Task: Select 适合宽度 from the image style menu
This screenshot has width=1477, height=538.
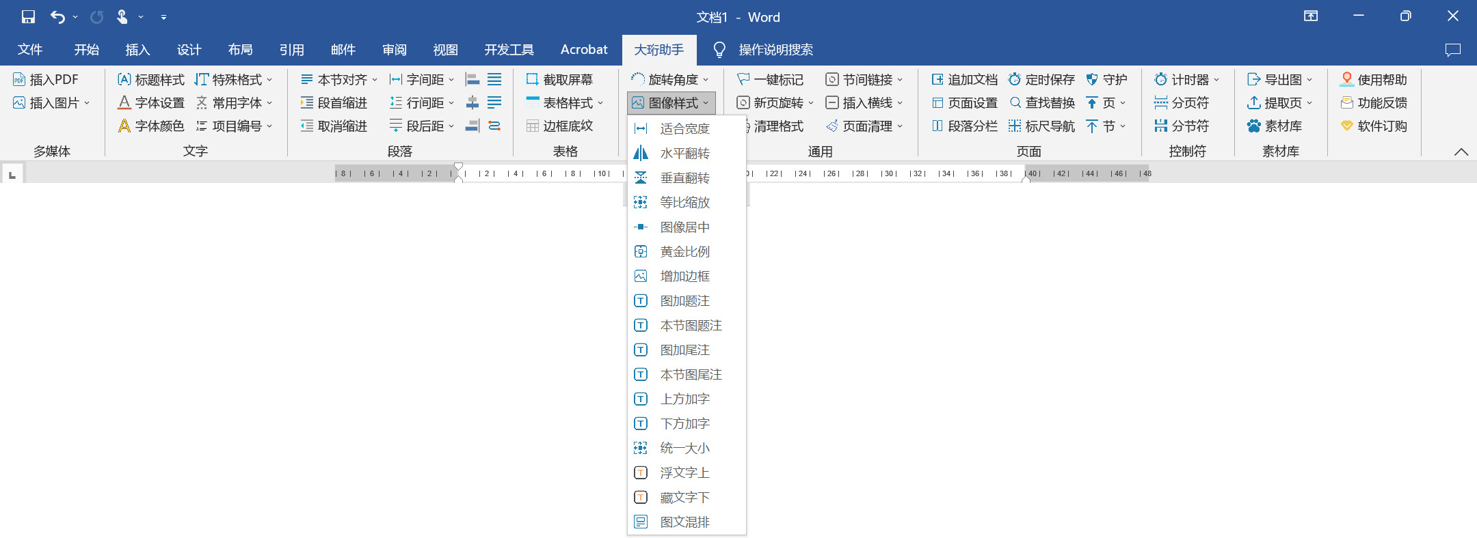Action: 687,129
